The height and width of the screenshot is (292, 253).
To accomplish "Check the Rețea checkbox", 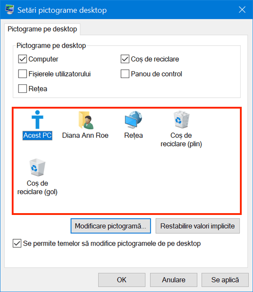I will pyautogui.click(x=23, y=88).
